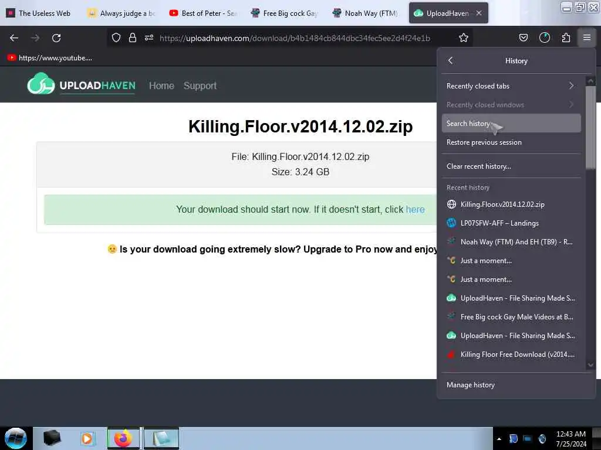
Task: Open the black box taskbar application
Action: 52,438
